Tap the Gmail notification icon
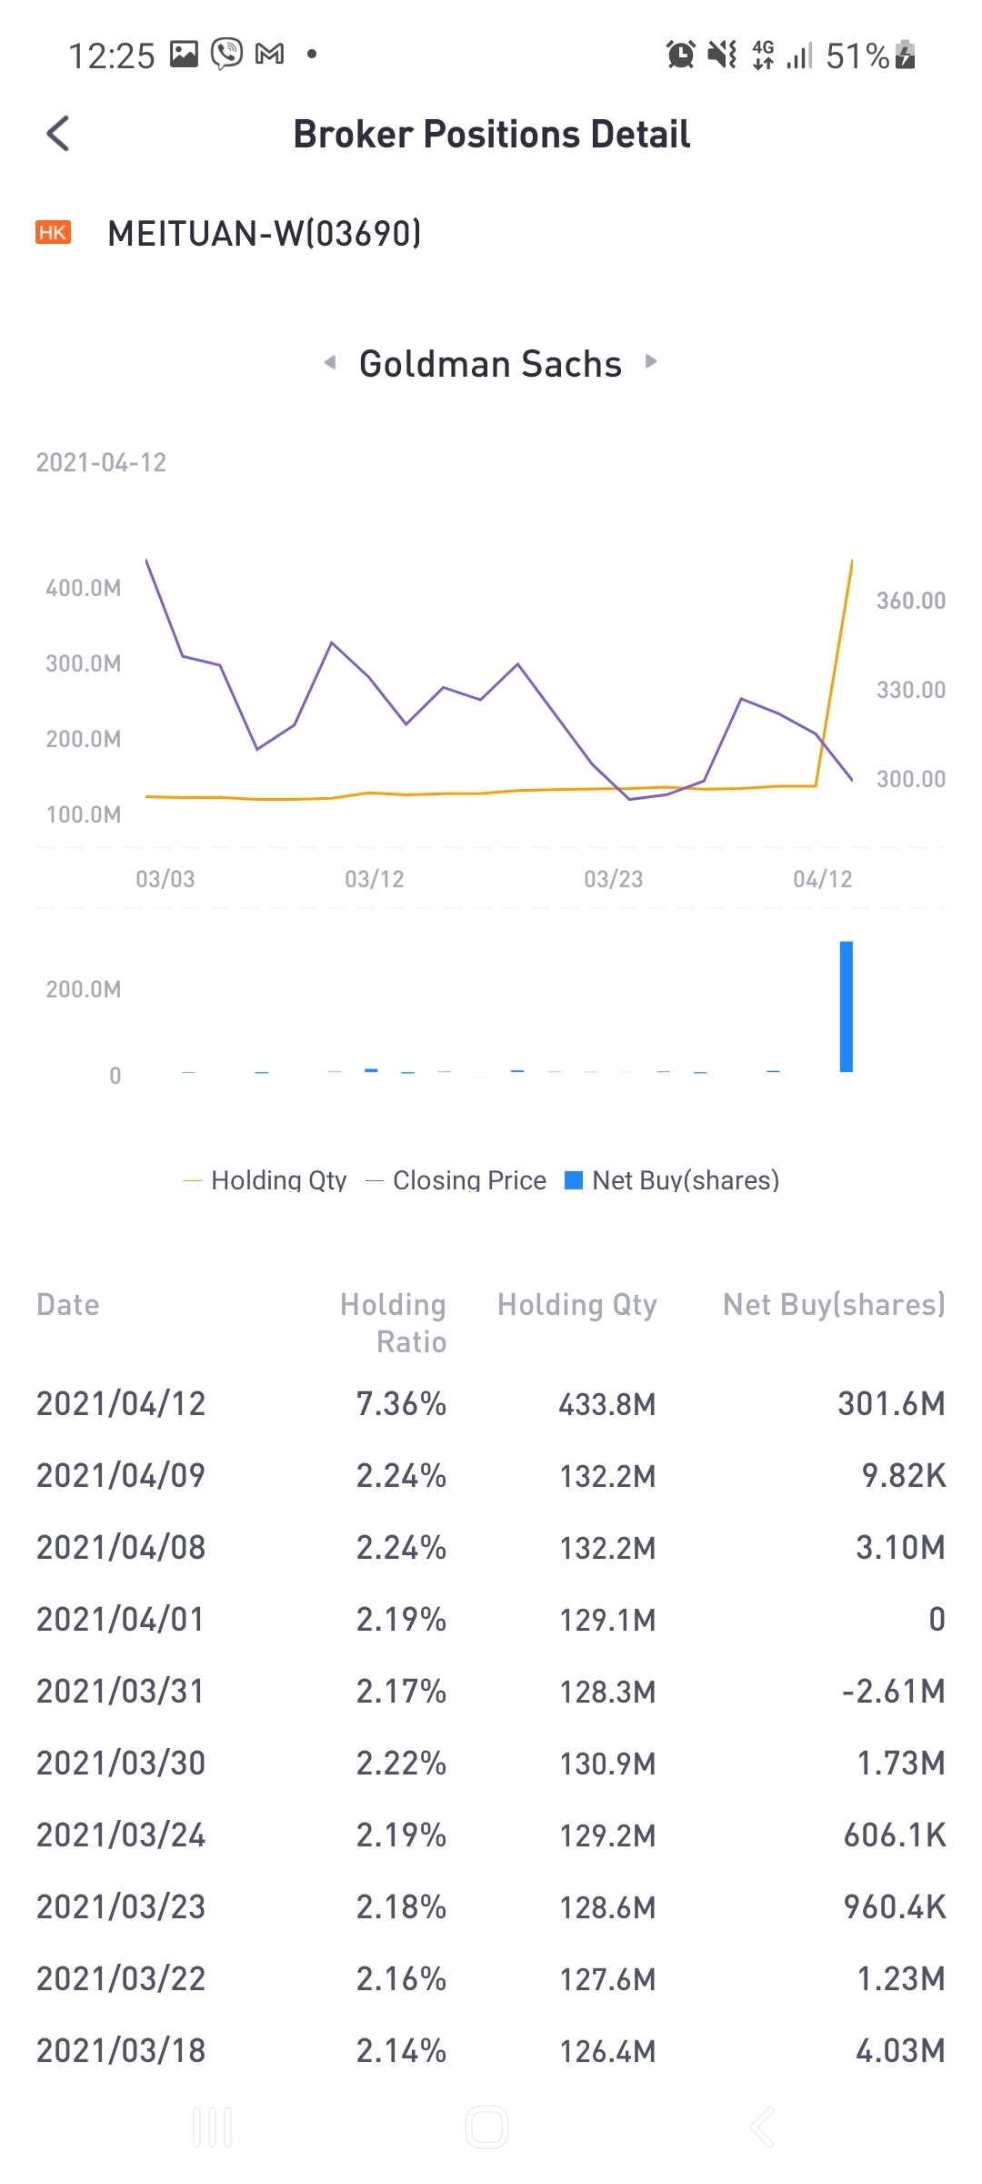982x2184 pixels. coord(270,55)
